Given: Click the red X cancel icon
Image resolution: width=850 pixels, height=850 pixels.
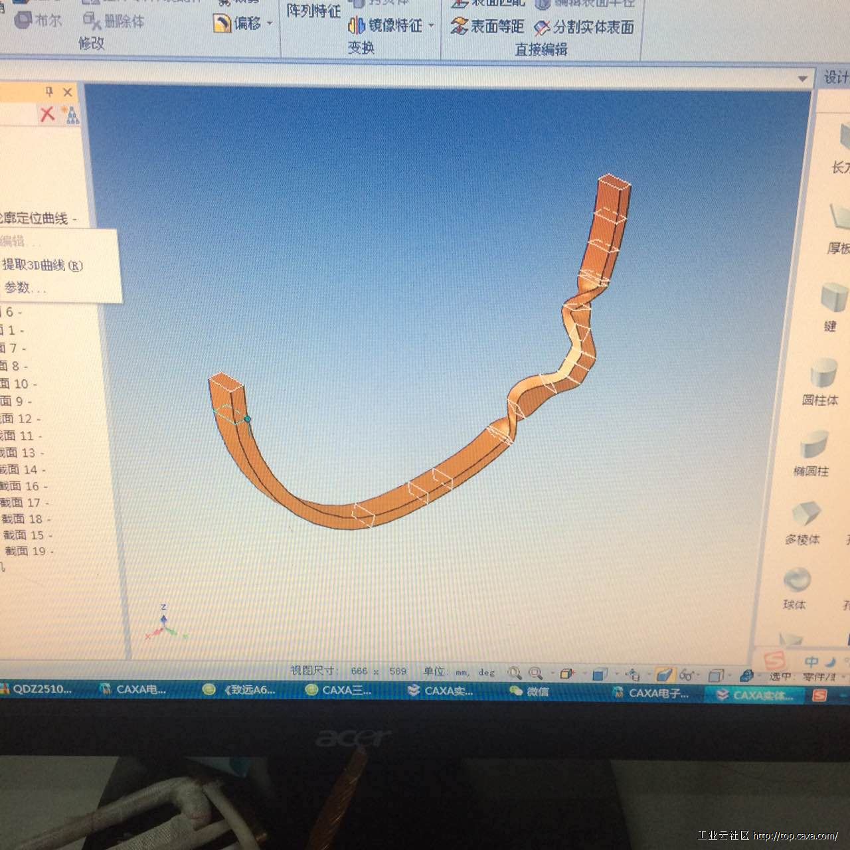Looking at the screenshot, I should coord(47,114).
